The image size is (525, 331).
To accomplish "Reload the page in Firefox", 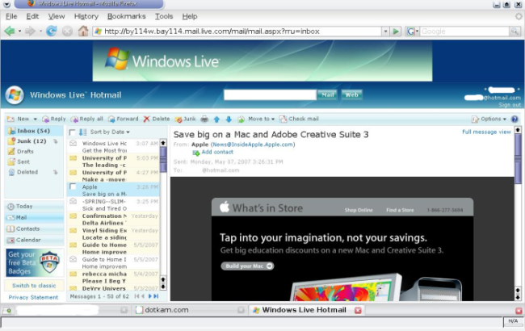I will point(51,31).
